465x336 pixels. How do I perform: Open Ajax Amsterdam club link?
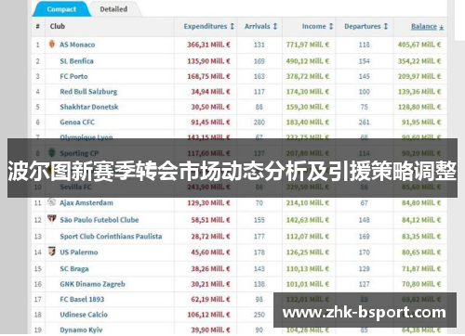point(86,202)
